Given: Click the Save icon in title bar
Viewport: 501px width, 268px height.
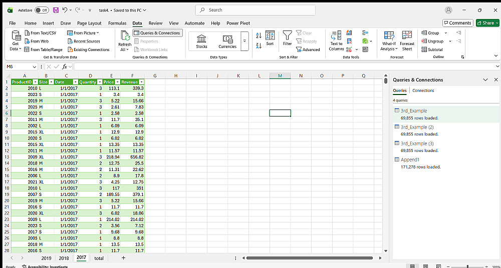Looking at the screenshot, I should pos(56,10).
